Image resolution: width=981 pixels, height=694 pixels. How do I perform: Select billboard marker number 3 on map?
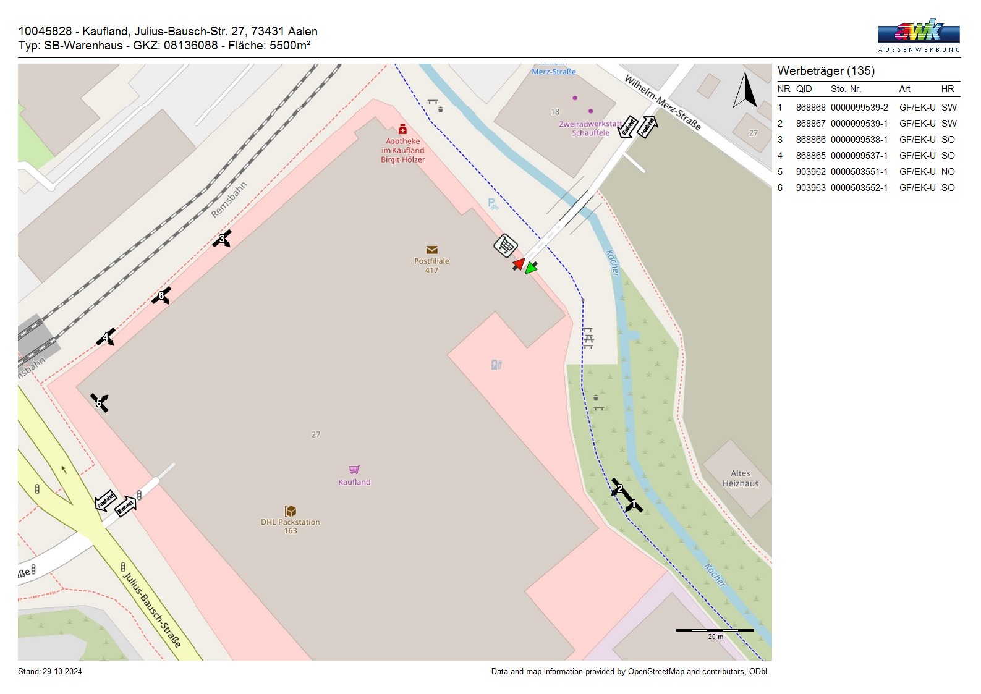[222, 239]
